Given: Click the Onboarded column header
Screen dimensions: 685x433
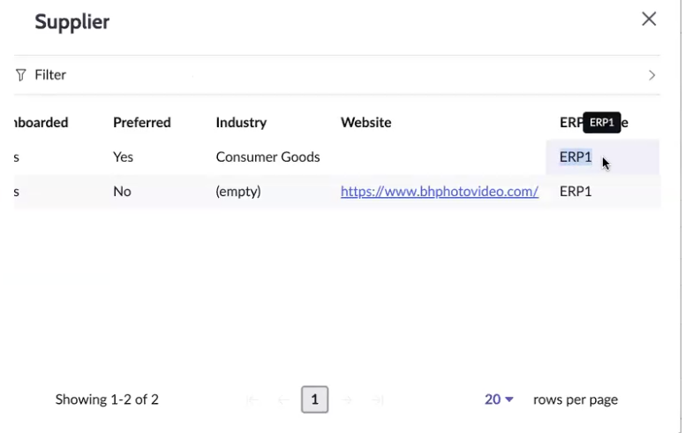Looking at the screenshot, I should tap(41, 123).
